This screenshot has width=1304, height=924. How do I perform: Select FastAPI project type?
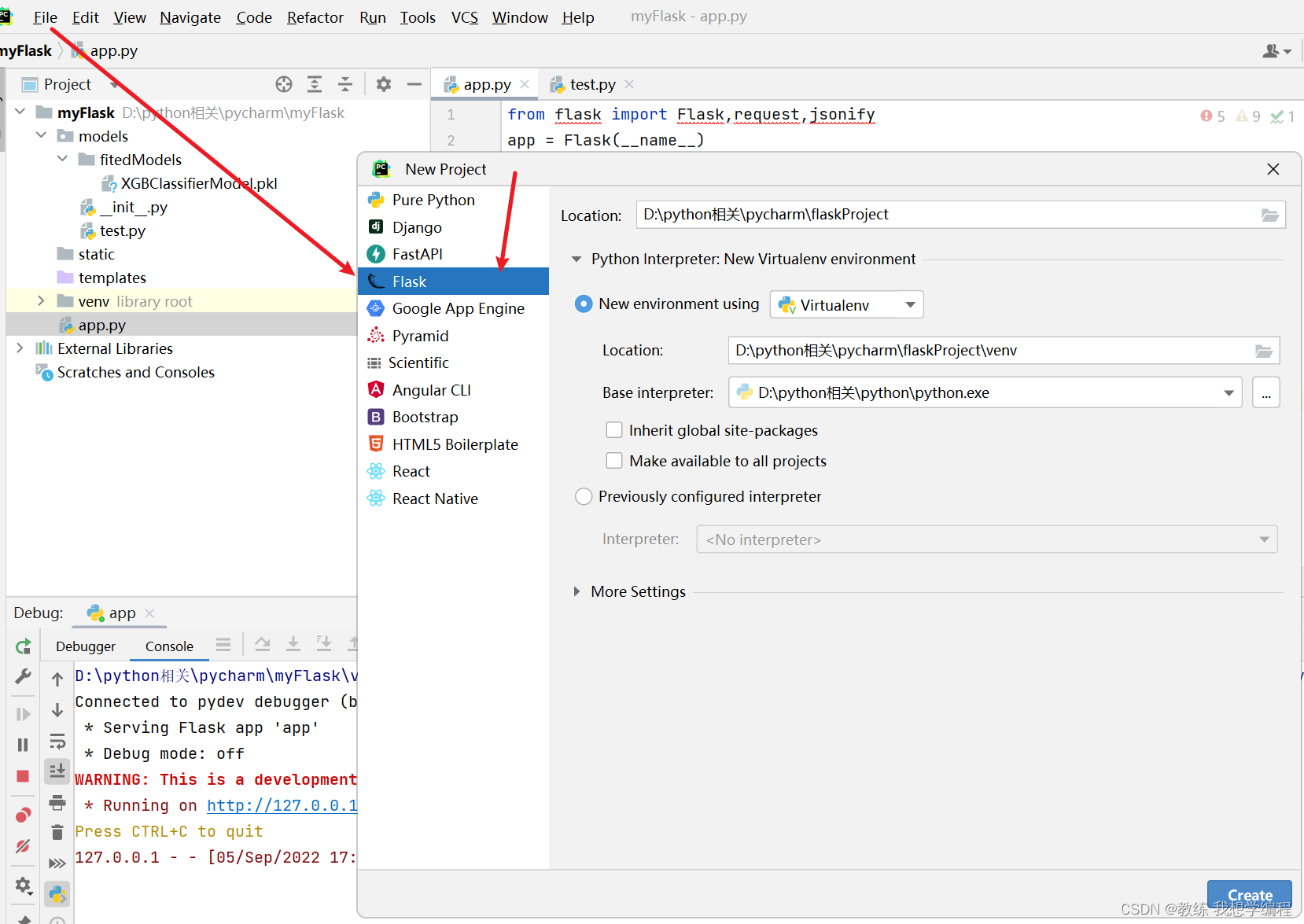pyautogui.click(x=453, y=254)
